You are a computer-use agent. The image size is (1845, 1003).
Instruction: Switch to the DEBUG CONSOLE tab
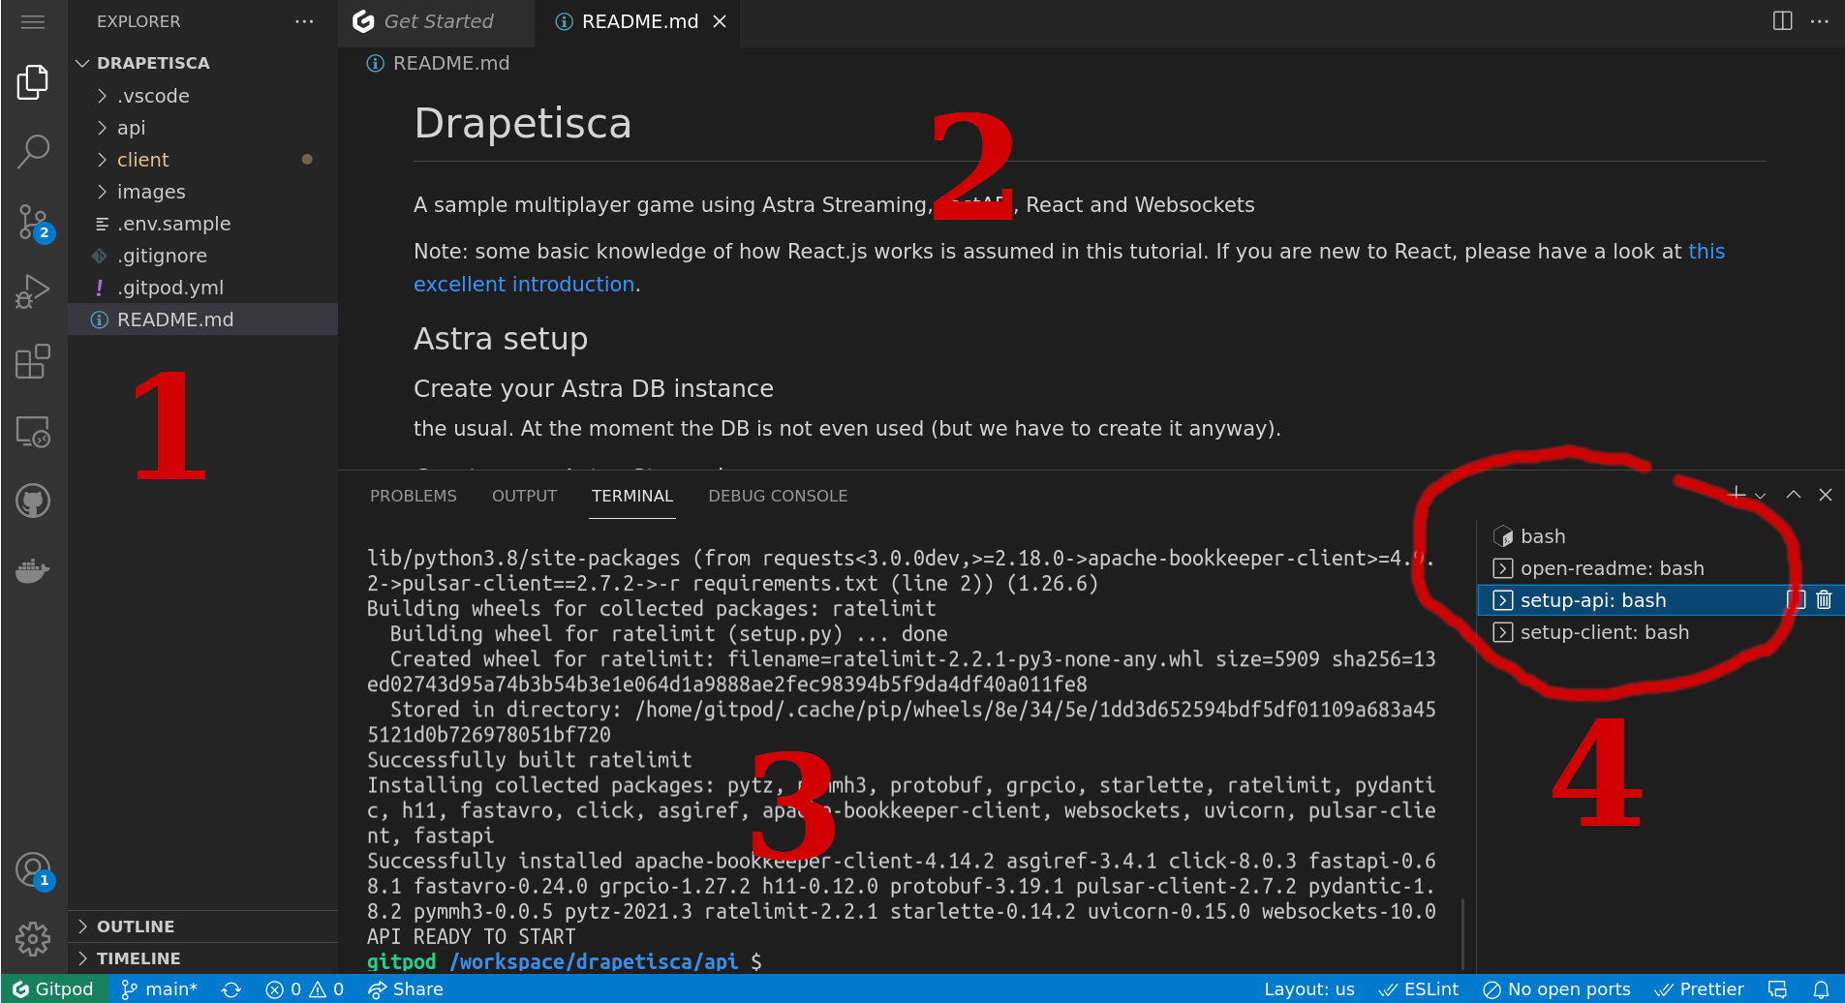coord(778,496)
